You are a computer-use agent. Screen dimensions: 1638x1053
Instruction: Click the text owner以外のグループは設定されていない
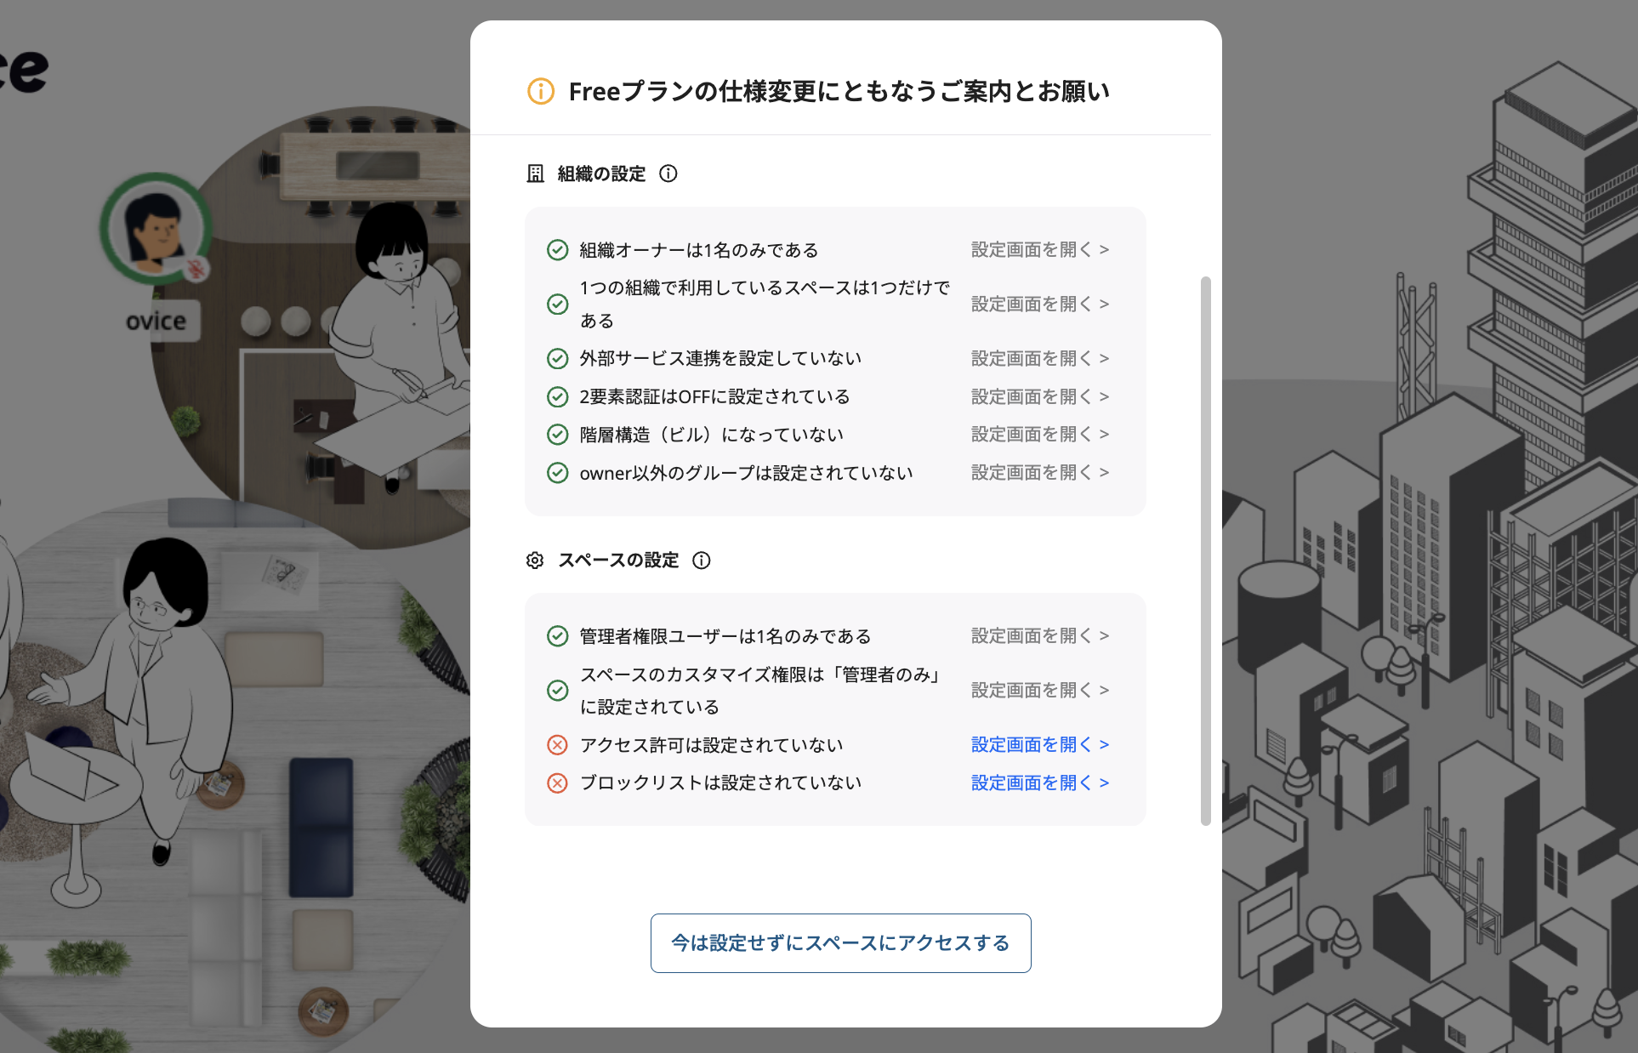(x=746, y=473)
